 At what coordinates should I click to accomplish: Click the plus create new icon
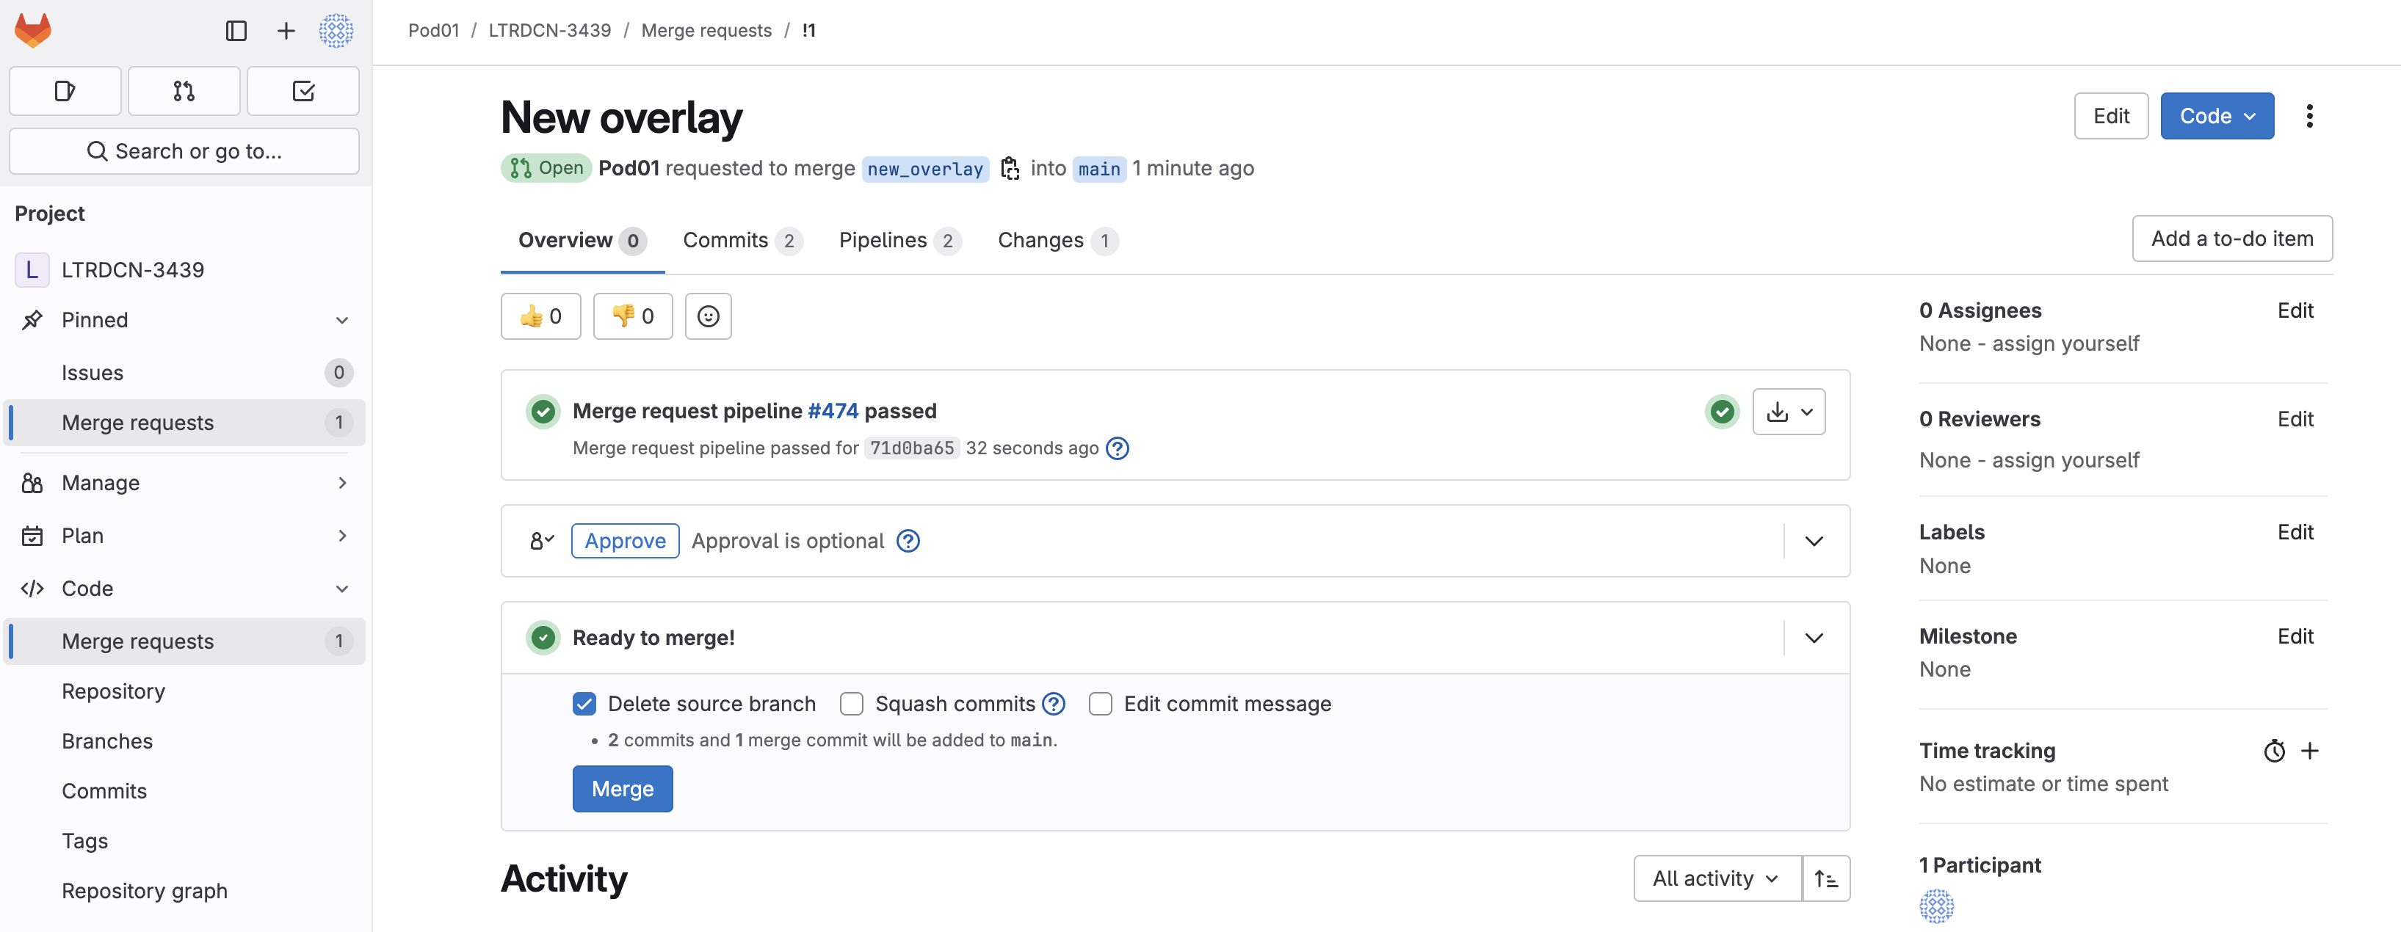point(286,31)
